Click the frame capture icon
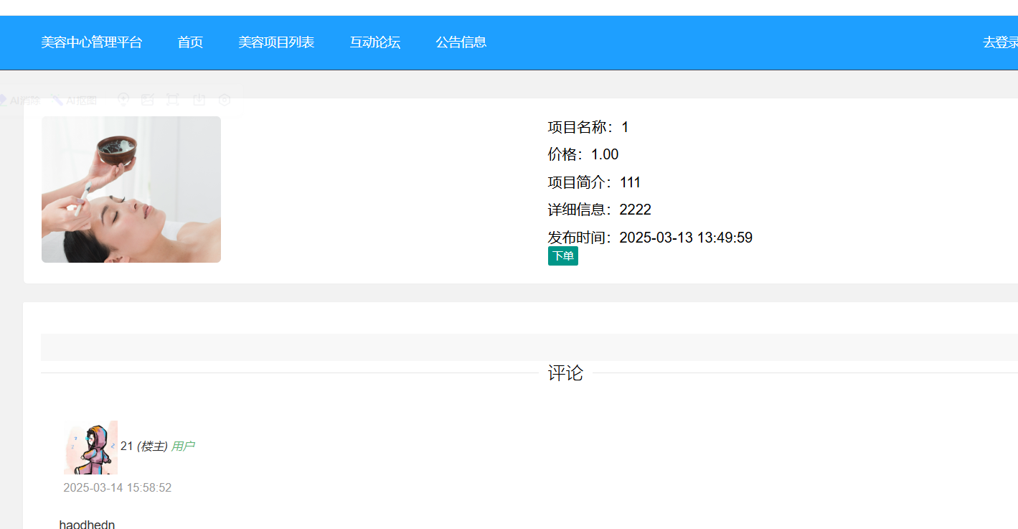The height and width of the screenshot is (529, 1018). [x=173, y=100]
